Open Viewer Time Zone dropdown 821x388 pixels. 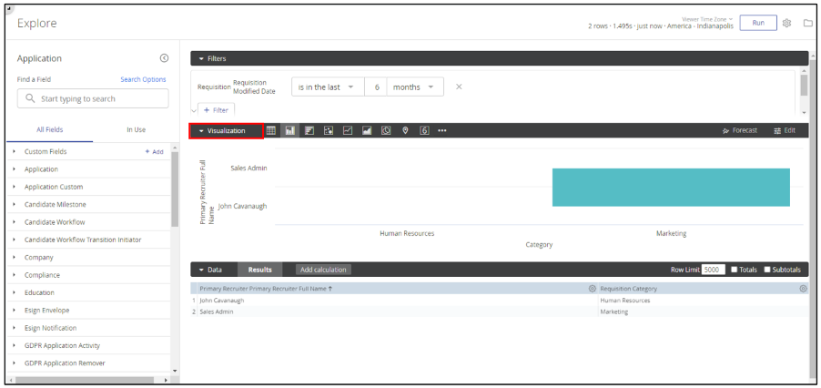(x=707, y=19)
